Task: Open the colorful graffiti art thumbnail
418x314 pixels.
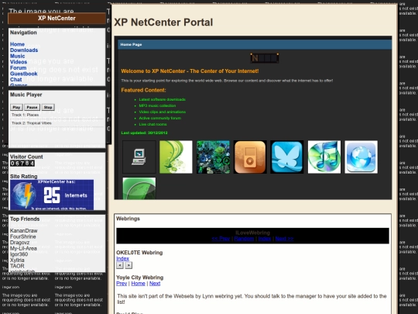Action: coord(213,157)
